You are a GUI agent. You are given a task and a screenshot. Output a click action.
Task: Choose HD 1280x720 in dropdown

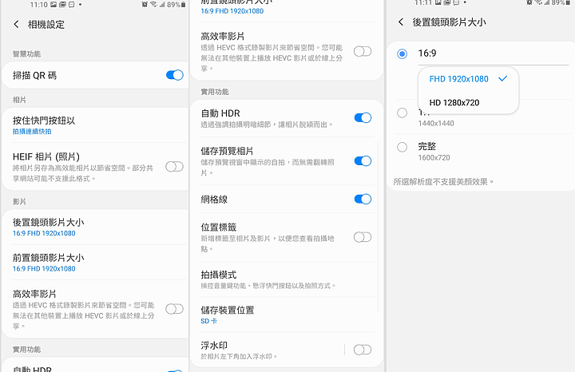click(468, 103)
